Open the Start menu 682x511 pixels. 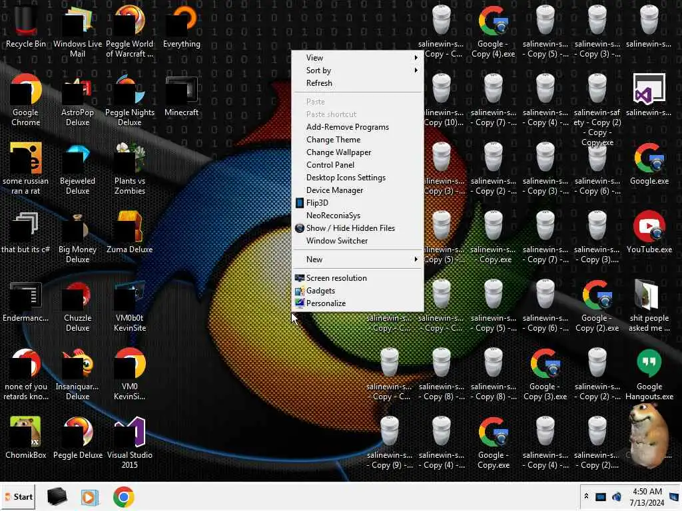tap(19, 496)
